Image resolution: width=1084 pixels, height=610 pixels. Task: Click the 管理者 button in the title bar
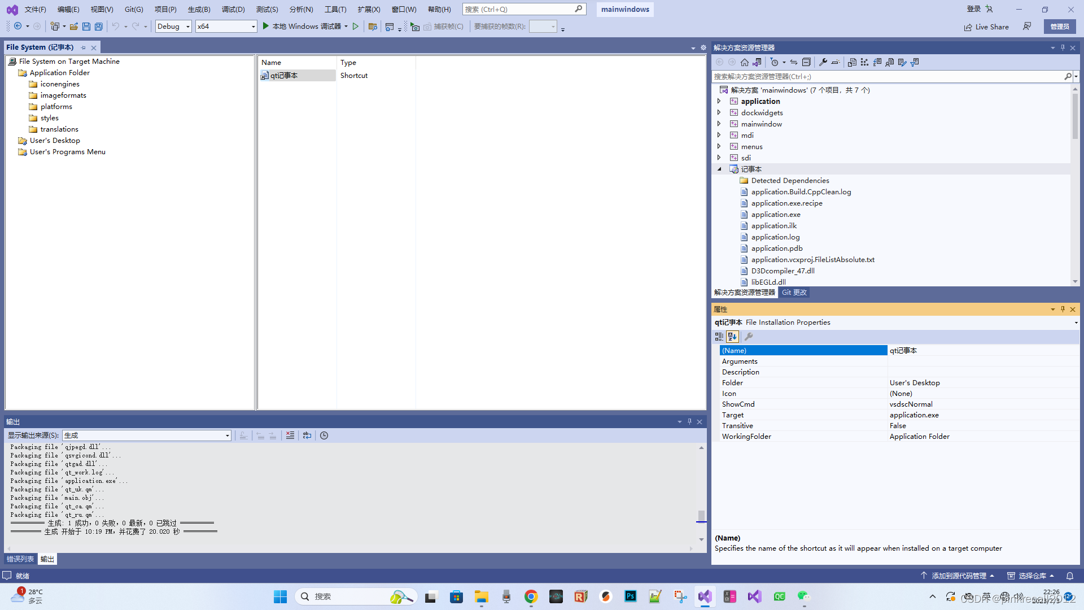coord(1060,26)
